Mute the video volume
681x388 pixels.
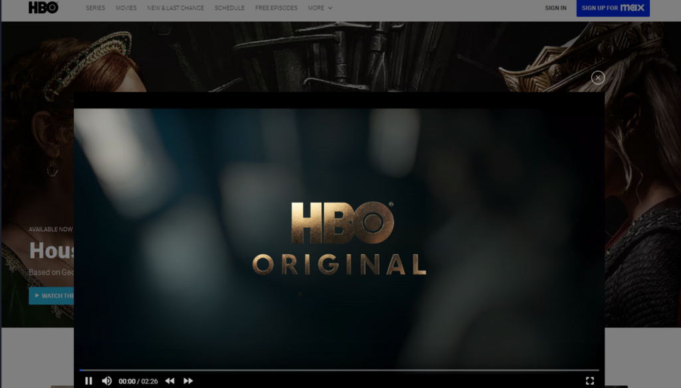[106, 381]
